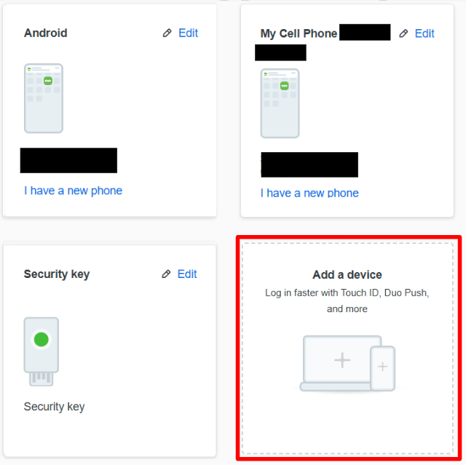The height and width of the screenshot is (465, 466).
Task: Select the My Cell Phone heading
Action: coord(299,34)
